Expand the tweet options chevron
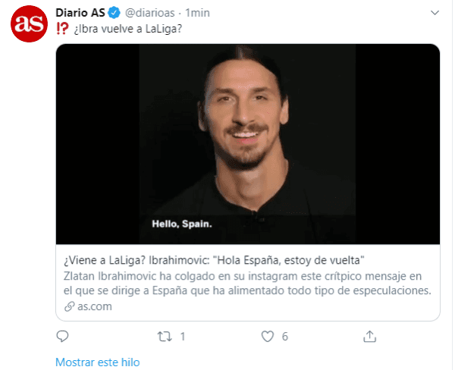 pyautogui.click(x=435, y=13)
